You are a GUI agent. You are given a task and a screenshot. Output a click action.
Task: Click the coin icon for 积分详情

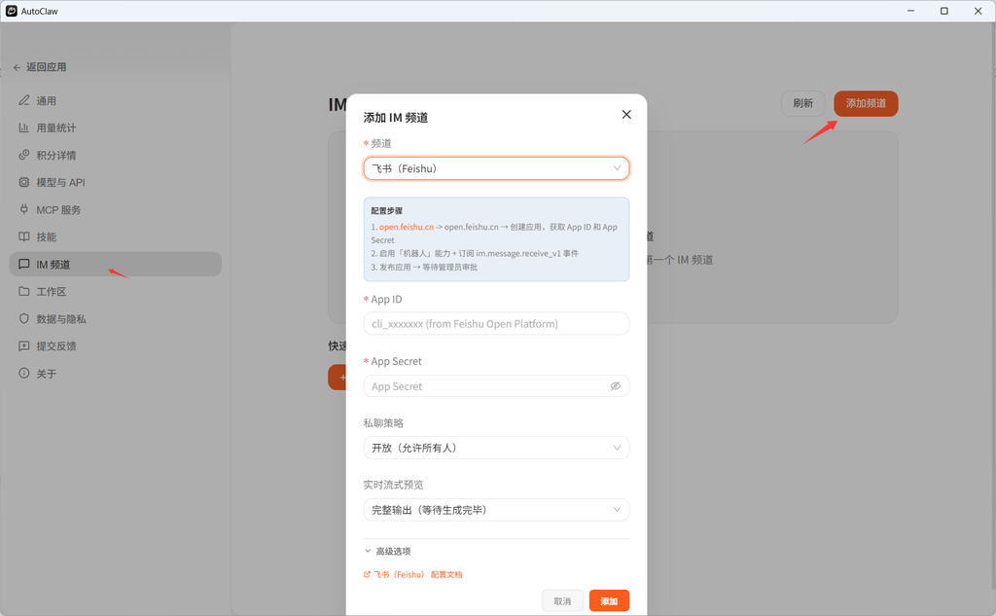24,155
